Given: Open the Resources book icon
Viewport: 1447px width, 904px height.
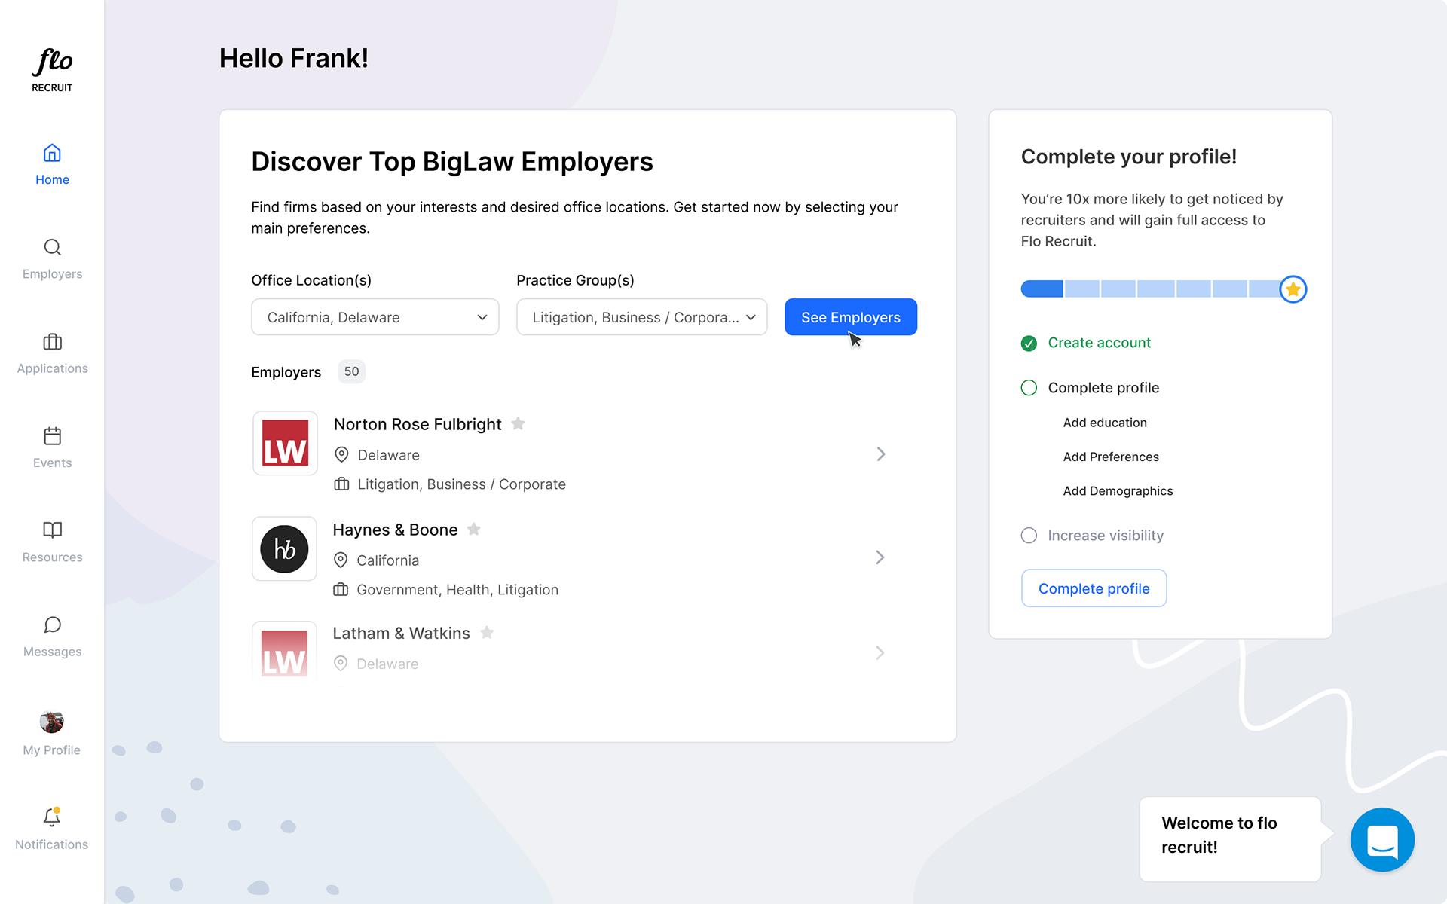Looking at the screenshot, I should click(52, 530).
